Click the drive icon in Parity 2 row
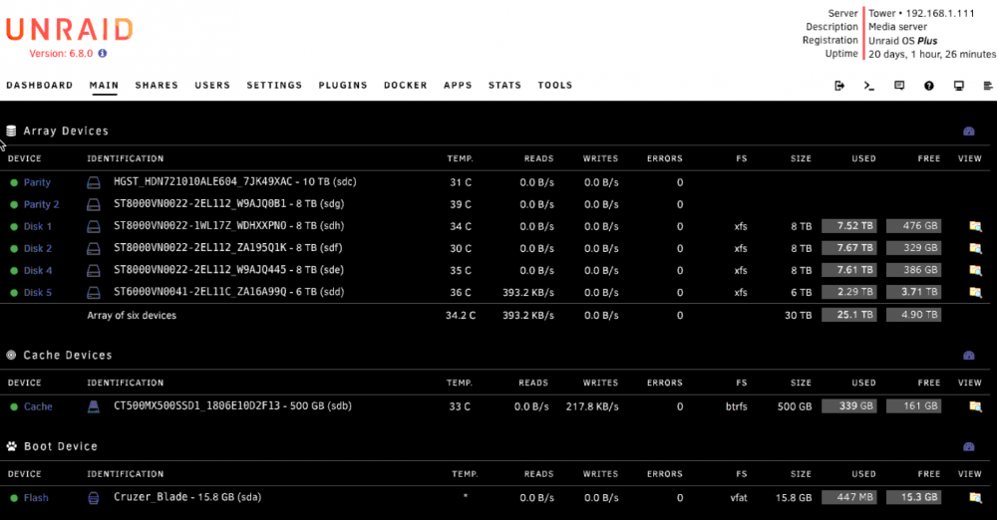Image resolution: width=997 pixels, height=520 pixels. coord(94,204)
